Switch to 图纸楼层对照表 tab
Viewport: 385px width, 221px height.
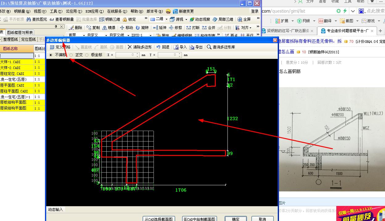(20, 32)
